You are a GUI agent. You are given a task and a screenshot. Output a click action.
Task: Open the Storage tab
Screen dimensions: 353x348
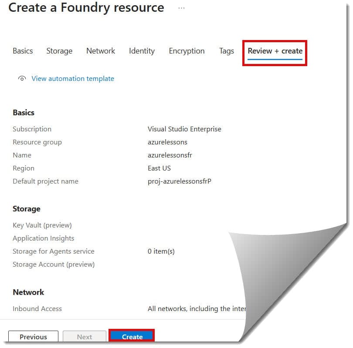(59, 51)
